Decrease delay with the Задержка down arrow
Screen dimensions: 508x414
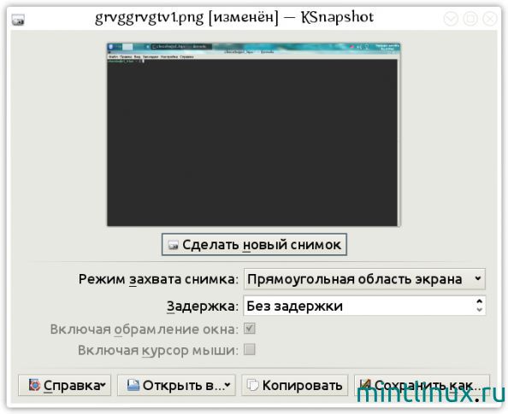(x=480, y=310)
